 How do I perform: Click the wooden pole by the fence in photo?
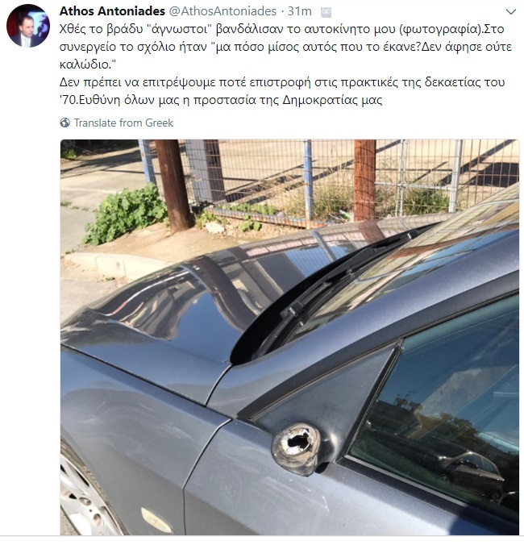click(x=173, y=186)
